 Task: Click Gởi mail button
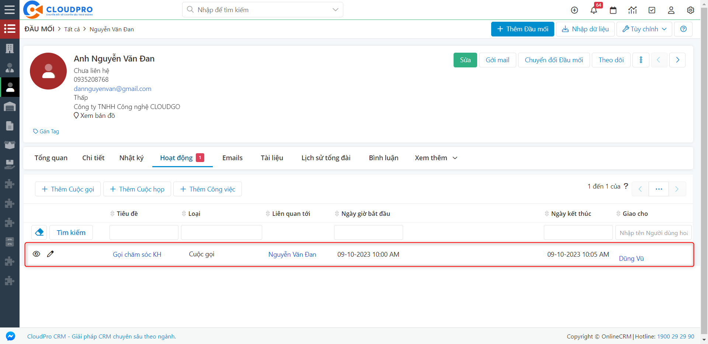coord(497,60)
